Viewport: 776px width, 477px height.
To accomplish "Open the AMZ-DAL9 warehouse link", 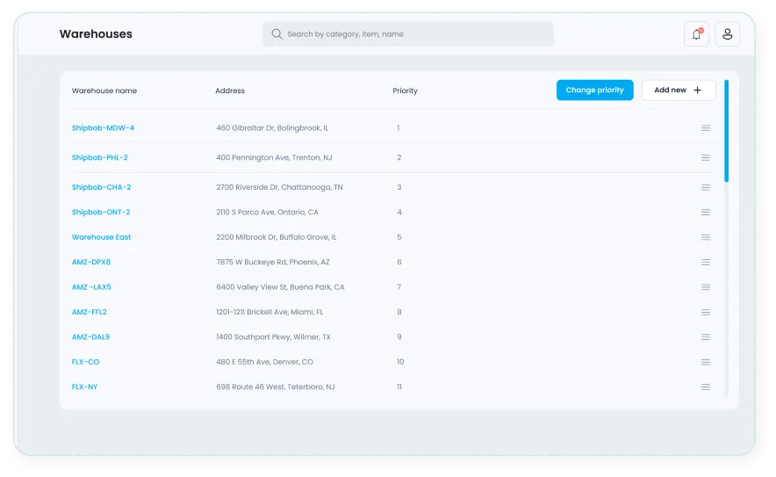I will tap(90, 336).
